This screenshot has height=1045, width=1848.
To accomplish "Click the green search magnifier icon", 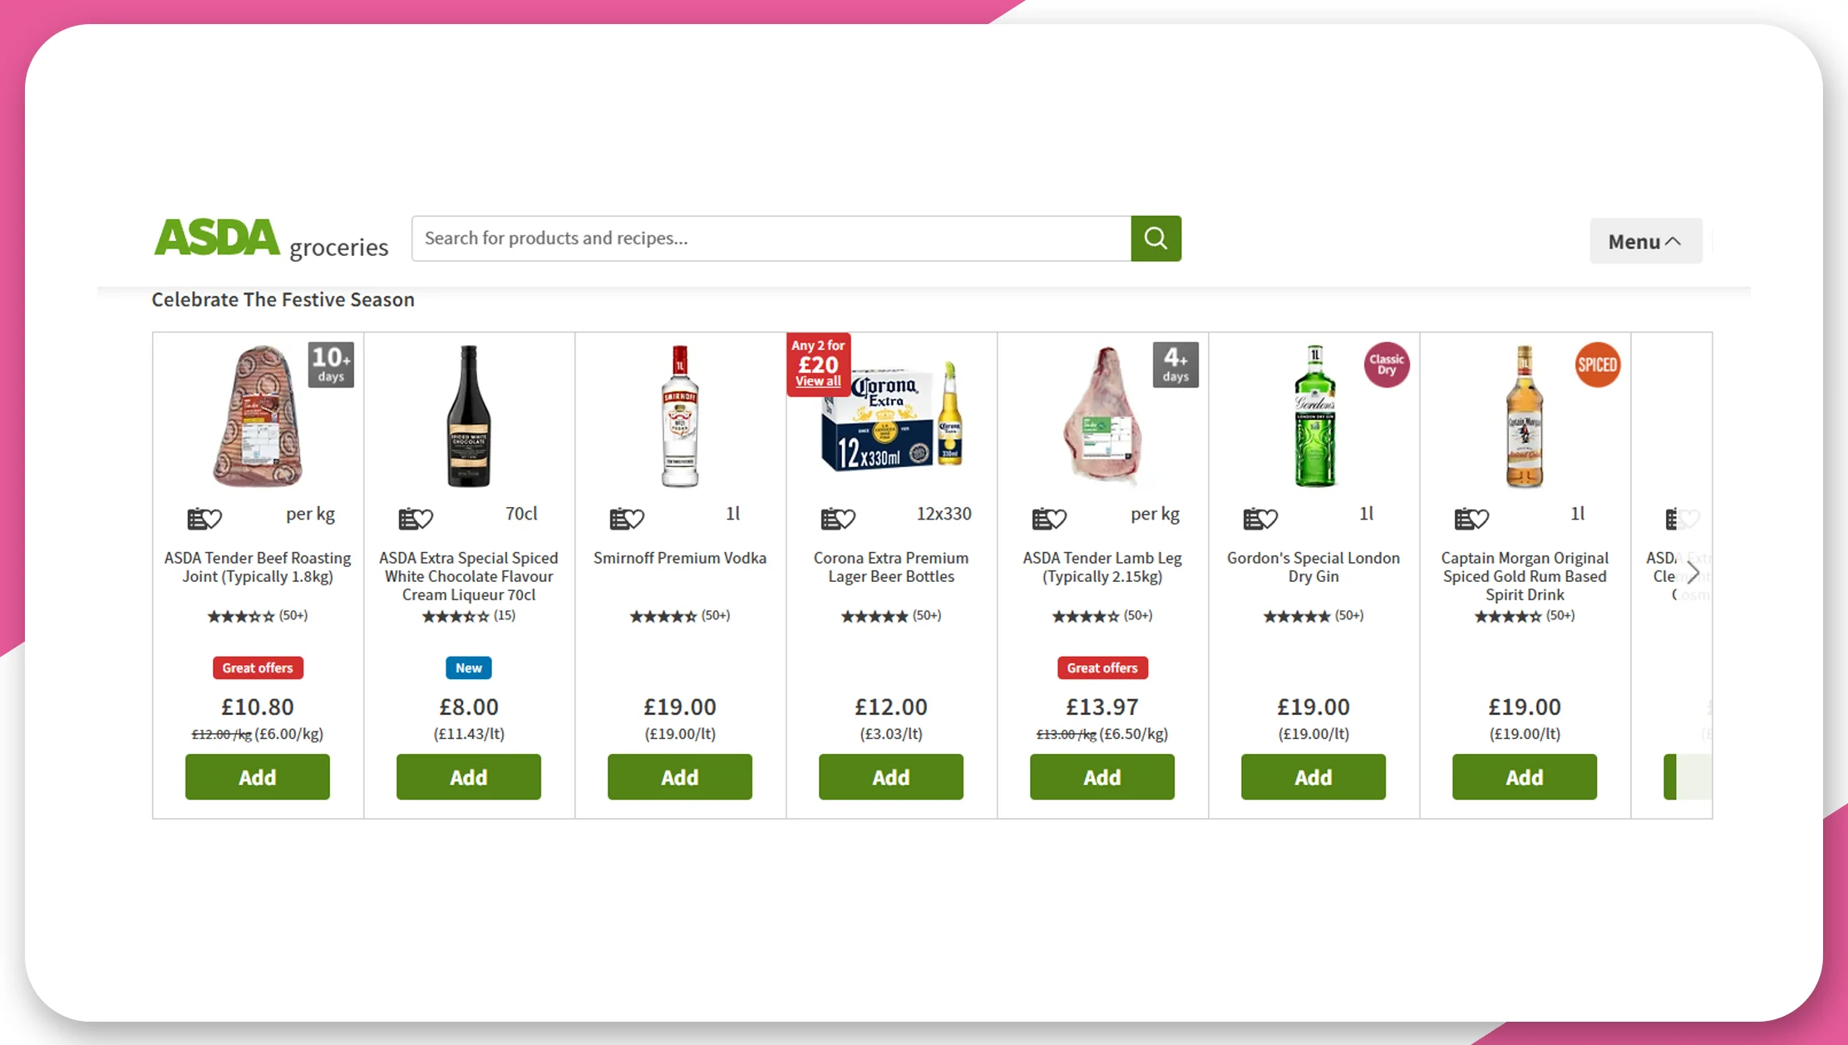I will 1156,239.
